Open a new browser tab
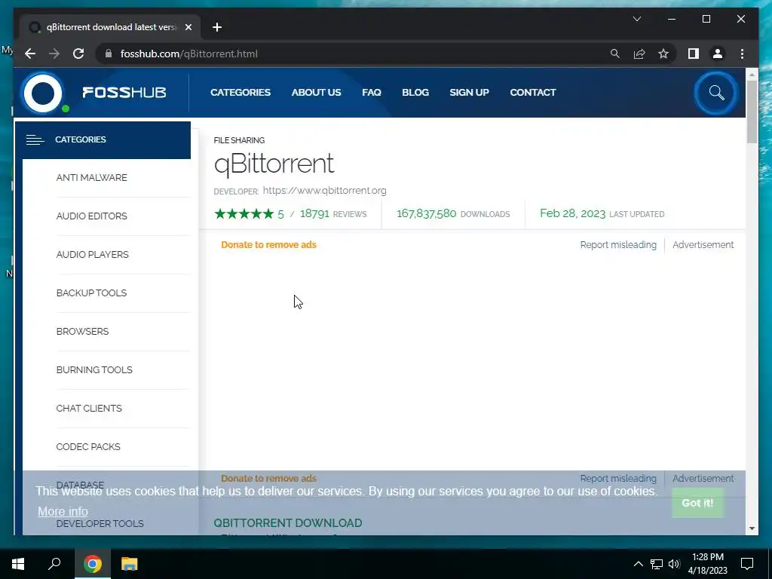 coord(217,27)
